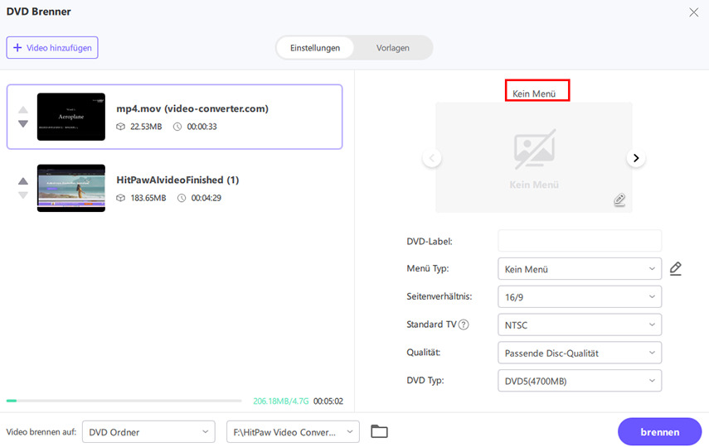Edit the template using preview pencil icon

point(619,199)
